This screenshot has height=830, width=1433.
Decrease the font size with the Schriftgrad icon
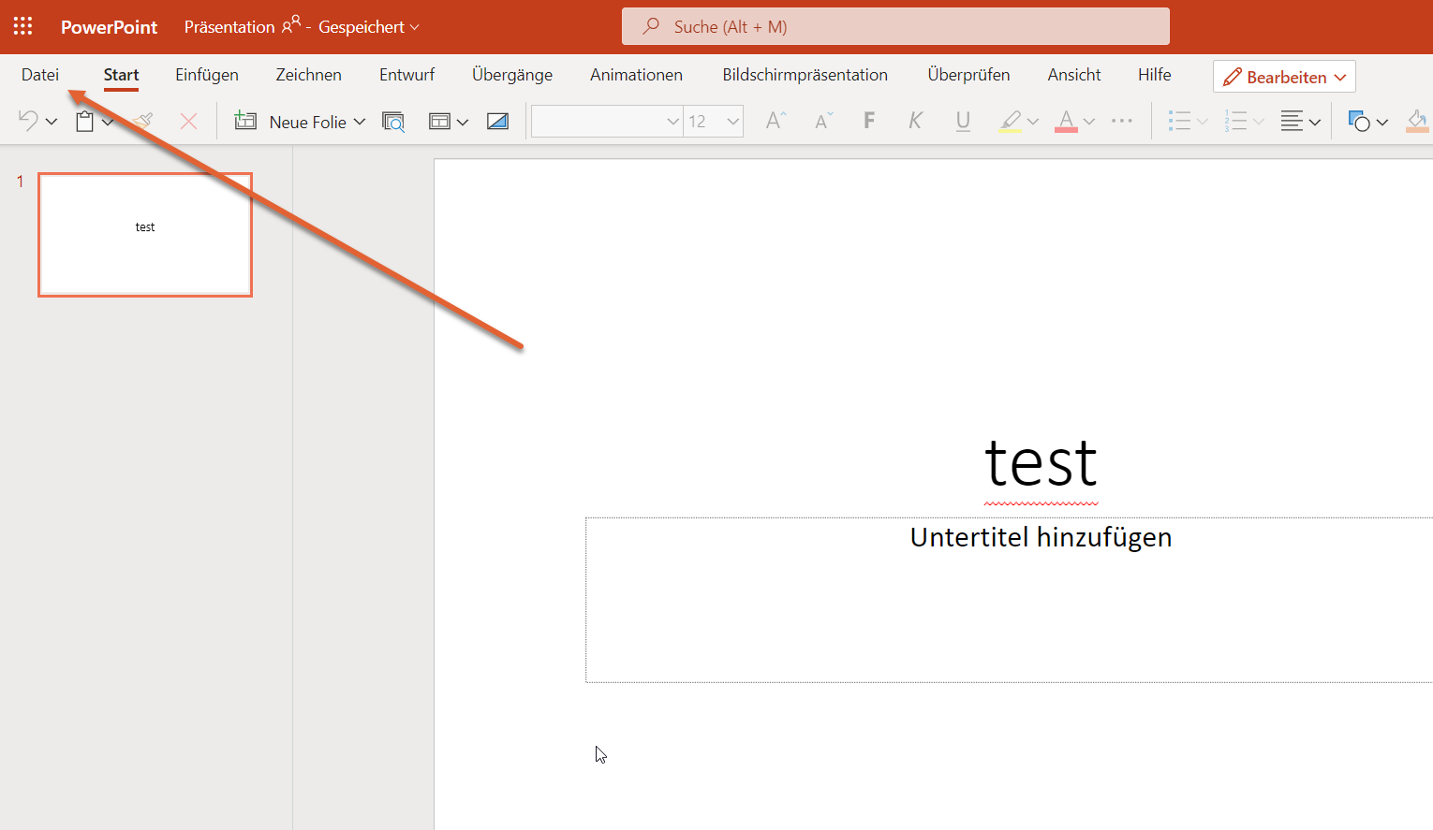(822, 121)
